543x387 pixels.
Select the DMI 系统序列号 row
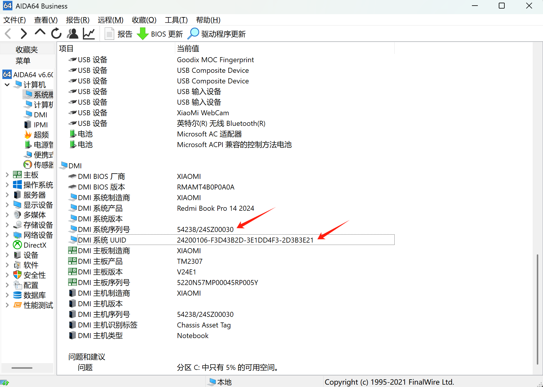(232, 229)
